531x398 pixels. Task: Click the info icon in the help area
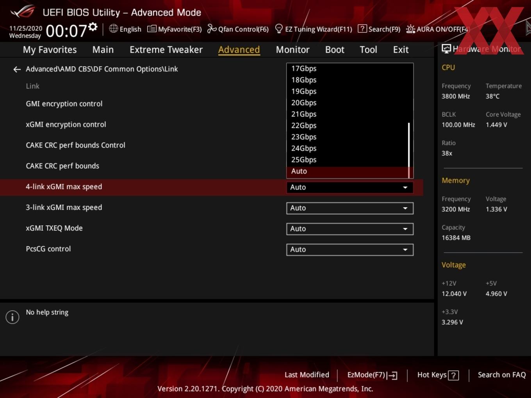tap(12, 317)
